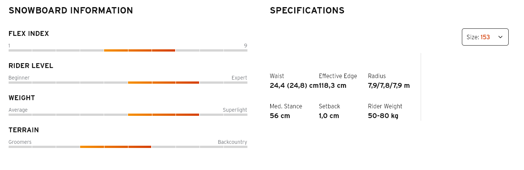Click the Groomers label under Terrain
This screenshot has height=170, width=524.
[20, 142]
